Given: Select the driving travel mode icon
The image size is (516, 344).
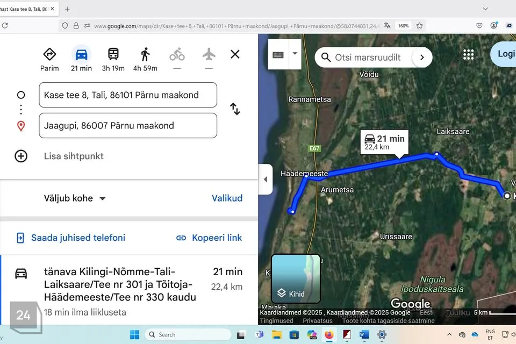Looking at the screenshot, I should (82, 54).
